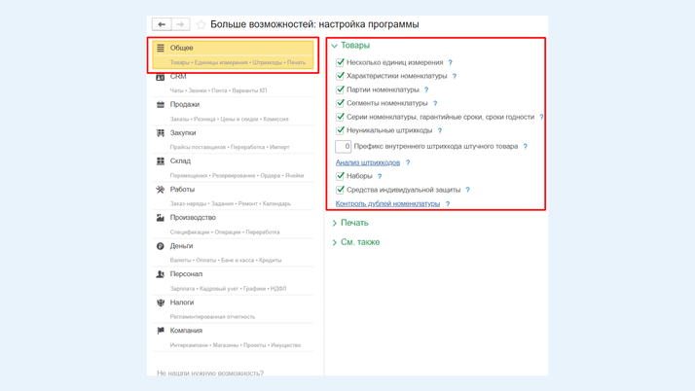Toggle Неуникальные штрихкоды checkbox

pos(340,130)
